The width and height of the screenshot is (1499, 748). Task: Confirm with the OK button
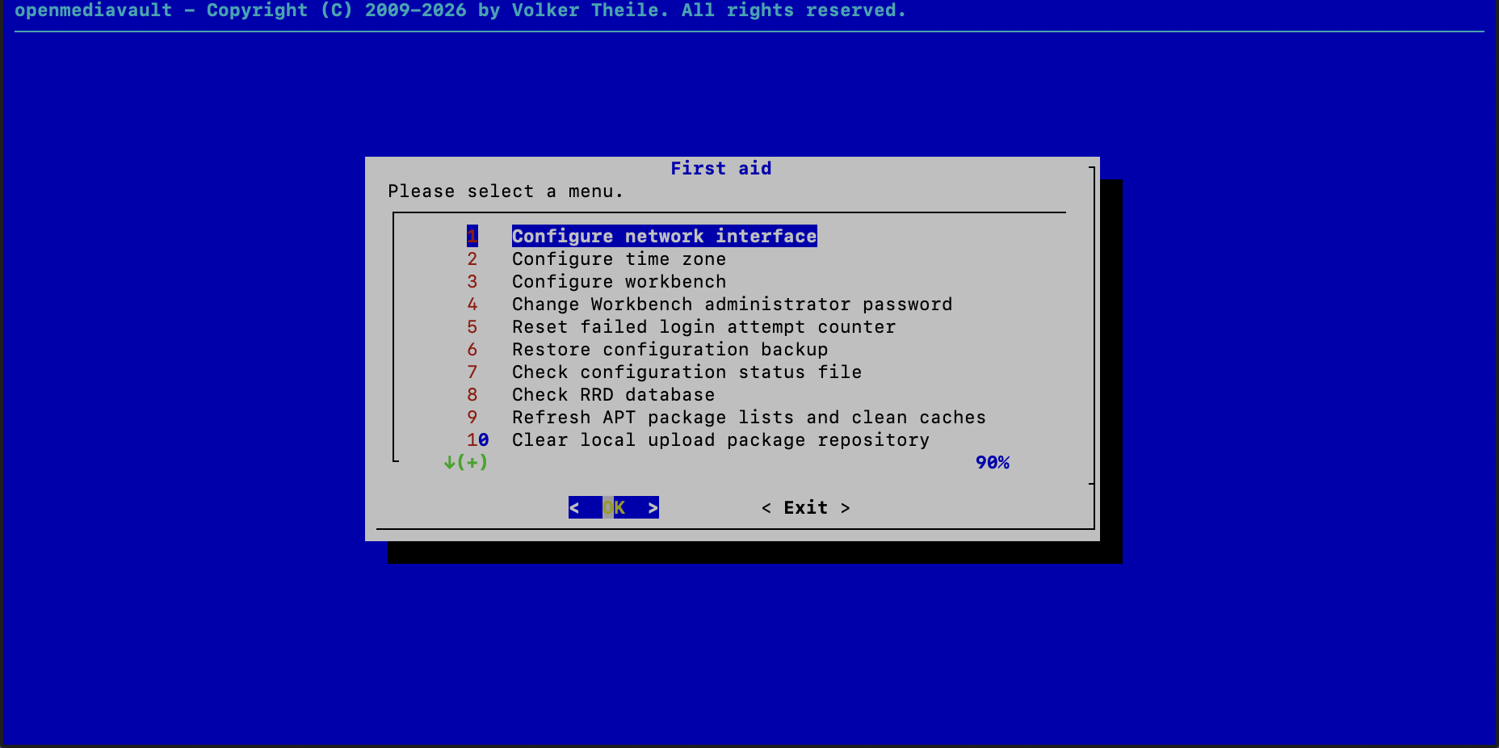(x=614, y=507)
